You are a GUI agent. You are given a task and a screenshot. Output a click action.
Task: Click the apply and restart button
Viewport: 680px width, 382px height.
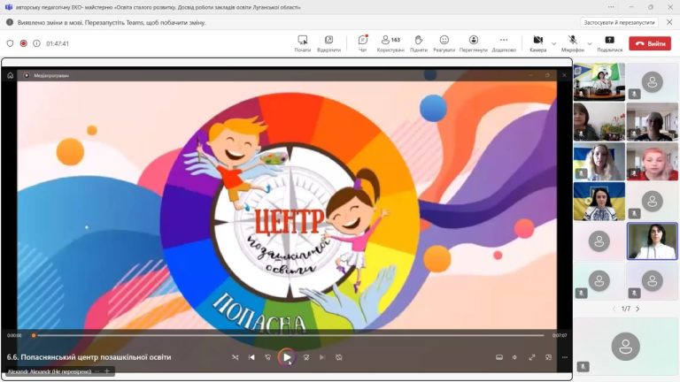[620, 22]
